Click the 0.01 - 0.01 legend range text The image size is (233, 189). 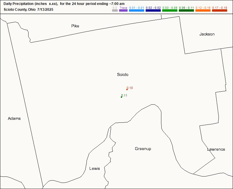tap(137, 8)
